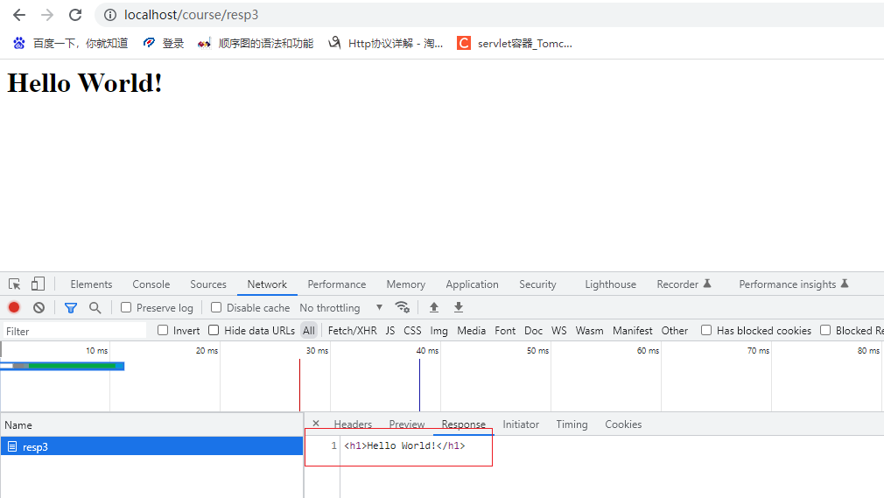This screenshot has width=884, height=498.
Task: Enable the Preserve log checkbox
Action: pyautogui.click(x=126, y=308)
